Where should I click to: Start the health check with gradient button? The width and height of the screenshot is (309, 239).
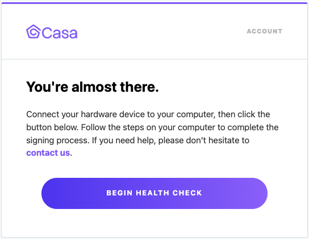(154, 193)
